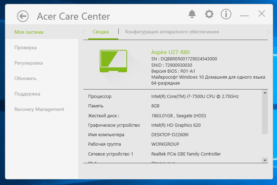Click the Графическое устройство label
This screenshot has width=277, height=185.
click(x=114, y=125)
